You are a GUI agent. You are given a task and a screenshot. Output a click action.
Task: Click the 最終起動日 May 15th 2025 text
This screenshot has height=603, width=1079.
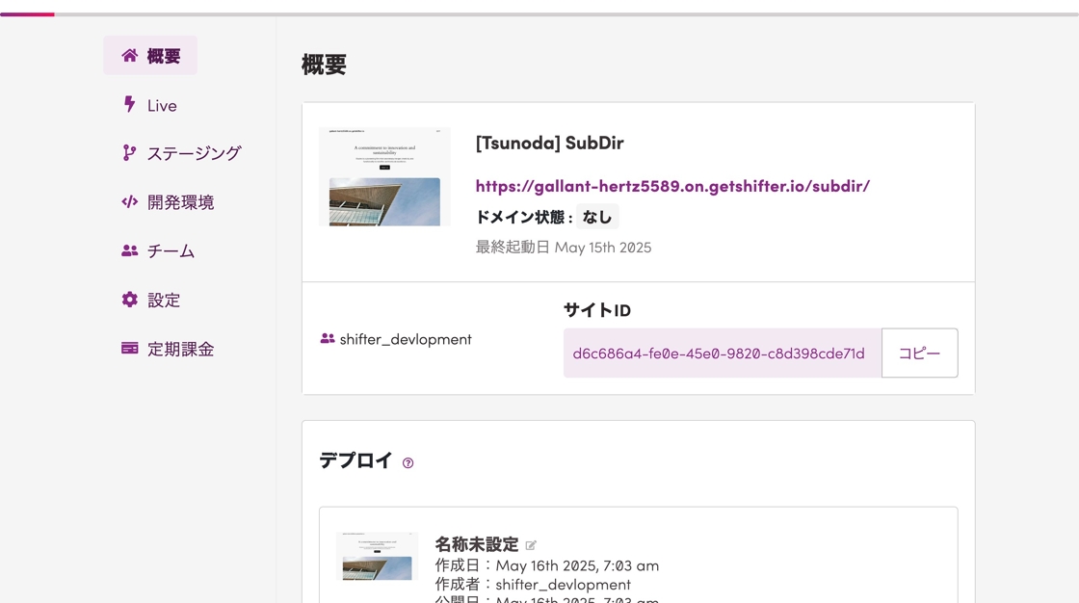pyautogui.click(x=564, y=248)
